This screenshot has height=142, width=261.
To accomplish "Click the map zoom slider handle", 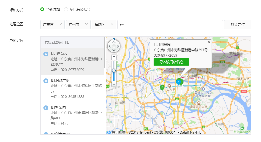I will (x=114, y=71).
